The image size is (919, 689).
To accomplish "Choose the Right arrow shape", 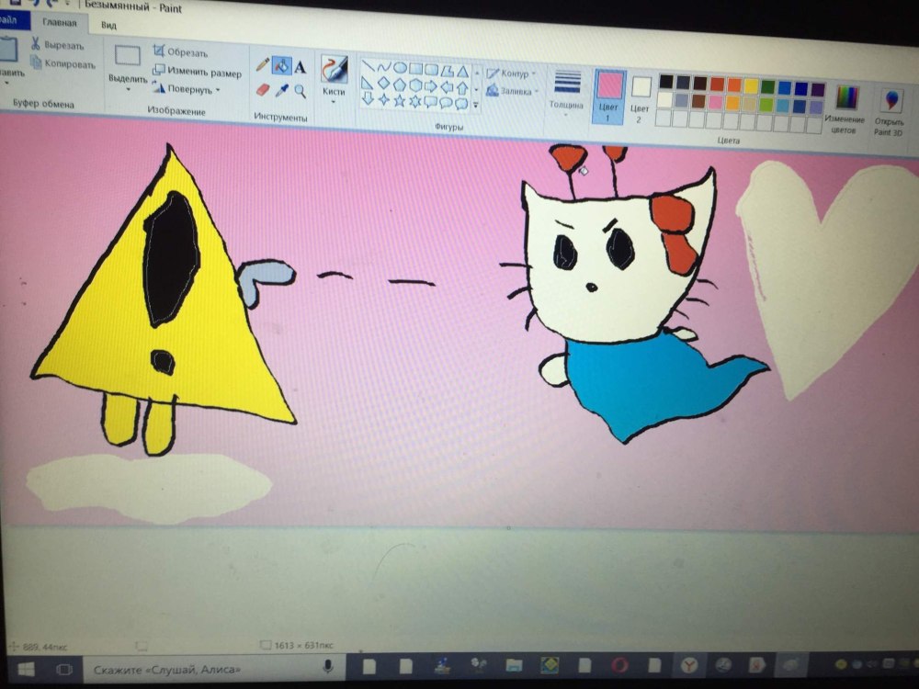I will click(x=431, y=86).
